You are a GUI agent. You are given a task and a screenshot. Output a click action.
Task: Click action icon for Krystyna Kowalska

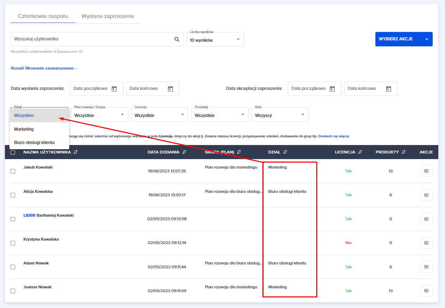pos(426,243)
